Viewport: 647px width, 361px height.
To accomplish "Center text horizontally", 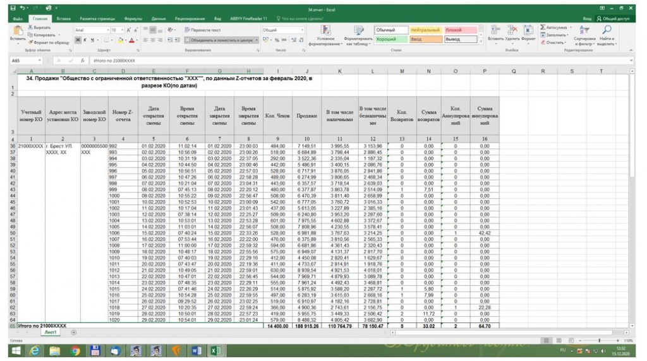I will (153, 40).
